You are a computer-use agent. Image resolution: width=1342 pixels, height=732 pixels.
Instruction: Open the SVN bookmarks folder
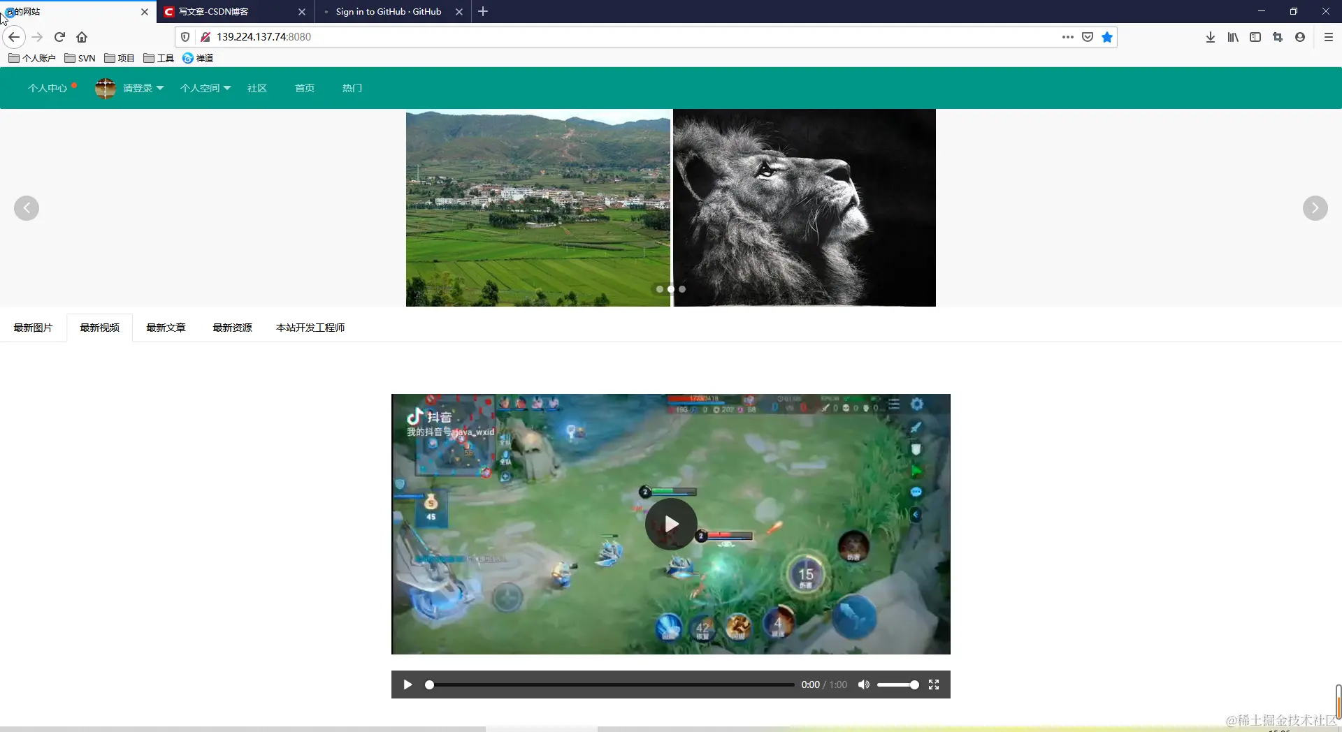coord(80,58)
